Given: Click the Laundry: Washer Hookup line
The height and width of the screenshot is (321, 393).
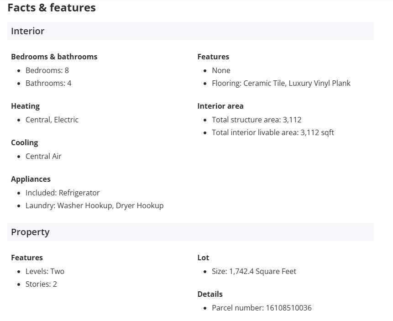Looking at the screenshot, I should click(x=94, y=205).
